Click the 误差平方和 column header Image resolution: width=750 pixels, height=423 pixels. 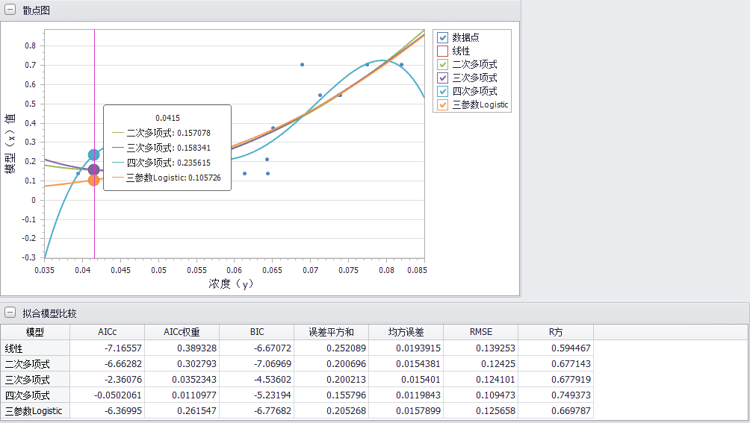click(331, 332)
